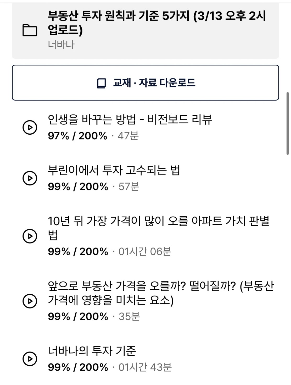Click the 01시간 43분 duration text

(145, 367)
